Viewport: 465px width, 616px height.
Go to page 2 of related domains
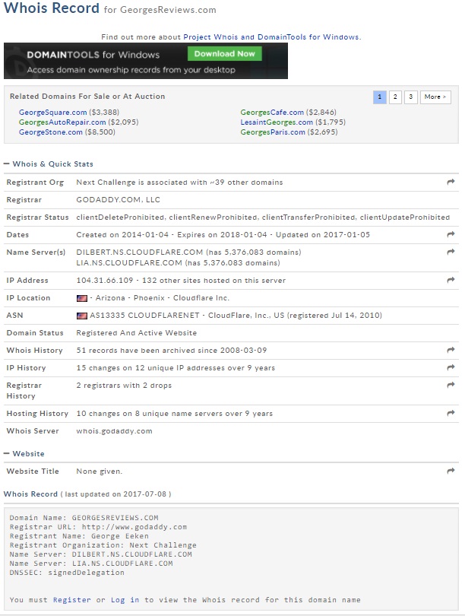[395, 97]
